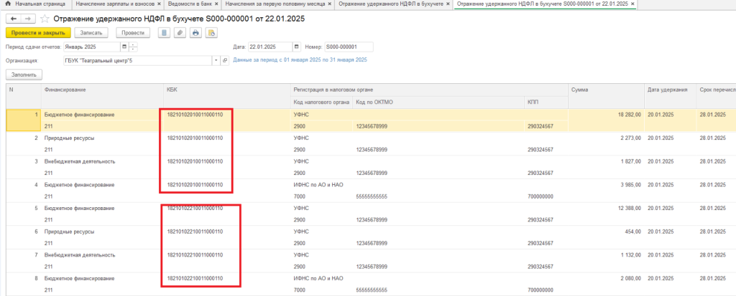Increase the reporting period with stepper arrow
Image resolution: width=736 pixels, height=296 pixels.
(133, 45)
